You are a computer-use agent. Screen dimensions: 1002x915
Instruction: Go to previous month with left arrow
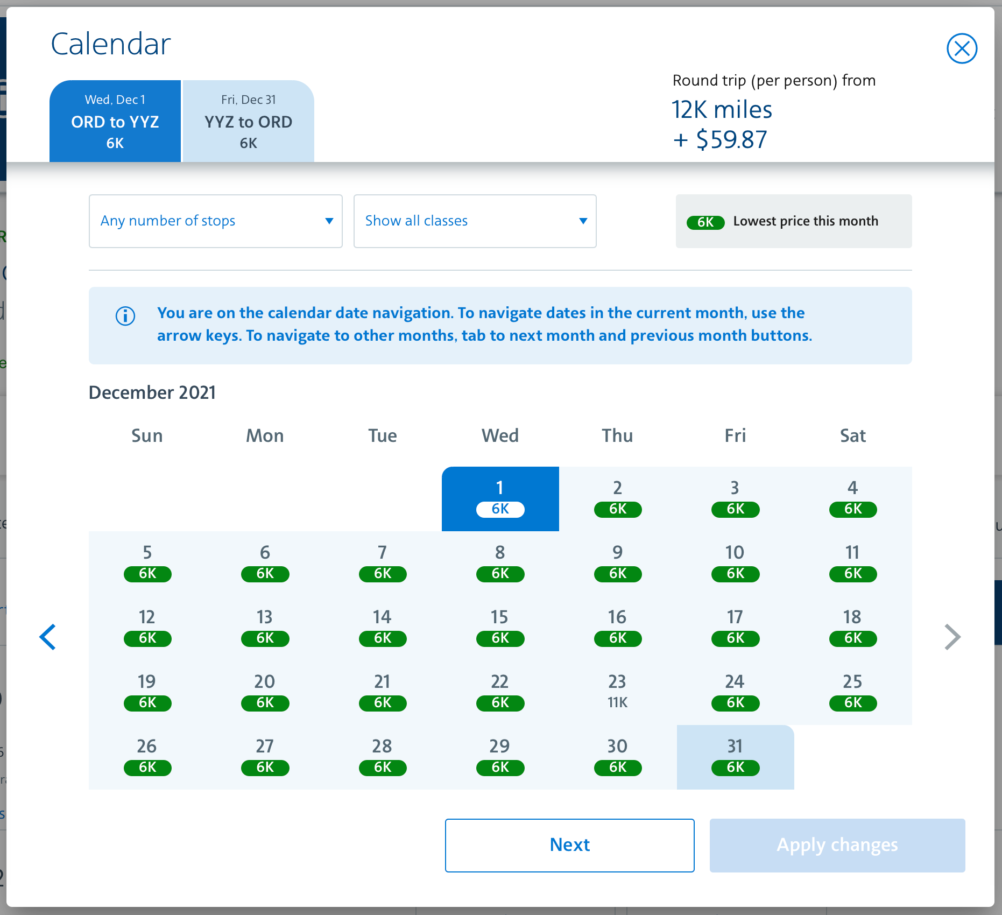click(x=48, y=637)
